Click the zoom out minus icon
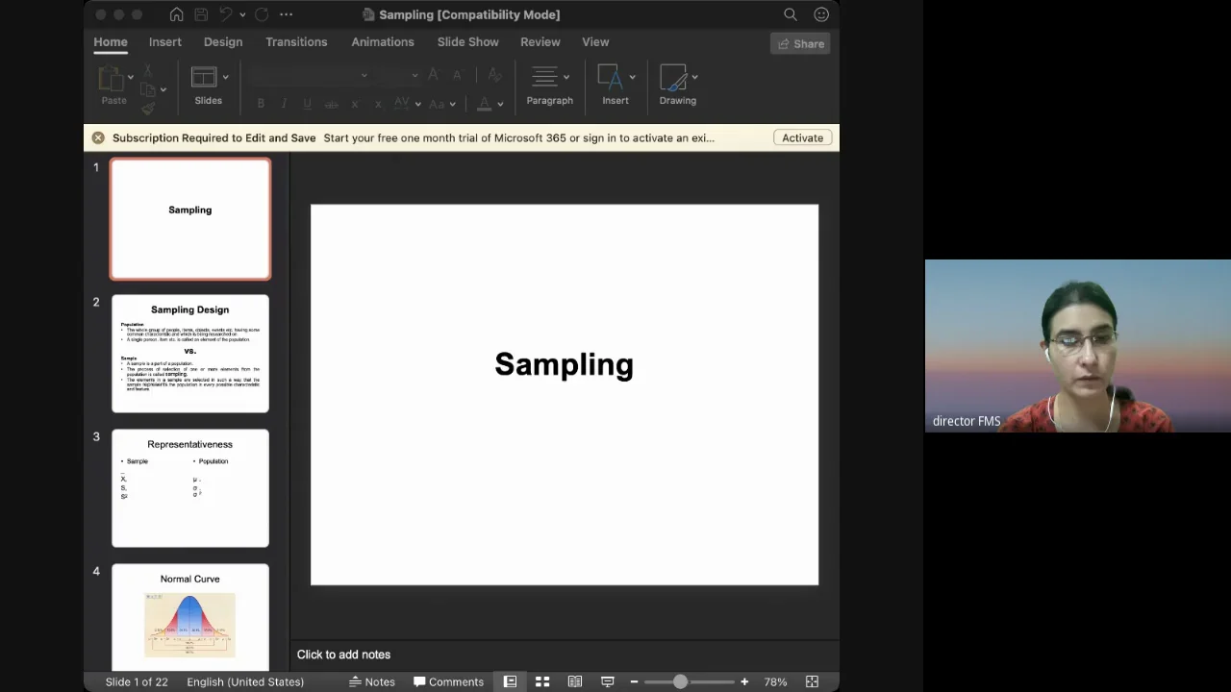Viewport: 1231px width, 692px height. pyautogui.click(x=634, y=681)
